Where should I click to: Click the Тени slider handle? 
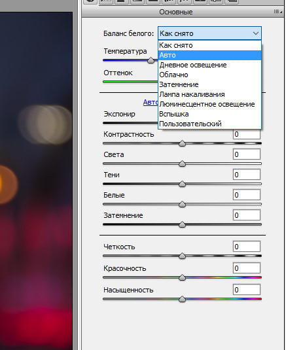click(183, 184)
